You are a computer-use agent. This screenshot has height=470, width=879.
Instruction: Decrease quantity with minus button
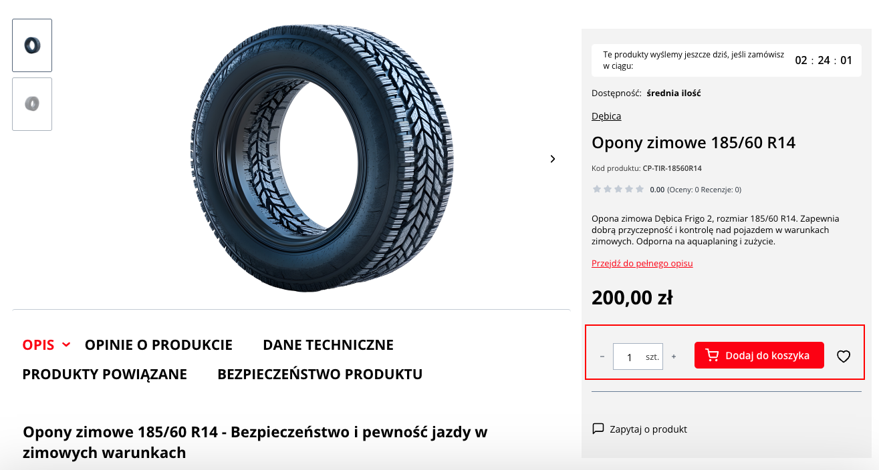point(602,357)
